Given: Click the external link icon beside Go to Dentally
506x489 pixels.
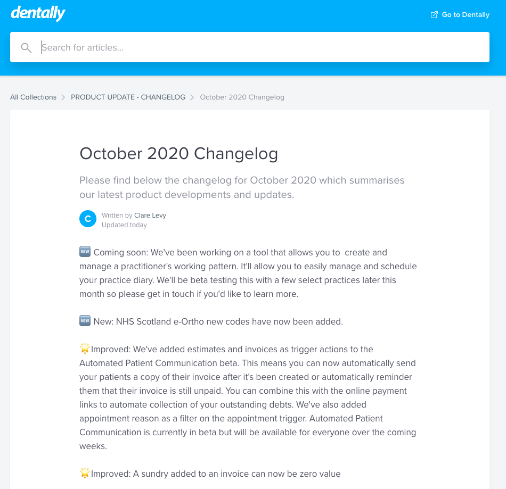Looking at the screenshot, I should click(x=434, y=15).
